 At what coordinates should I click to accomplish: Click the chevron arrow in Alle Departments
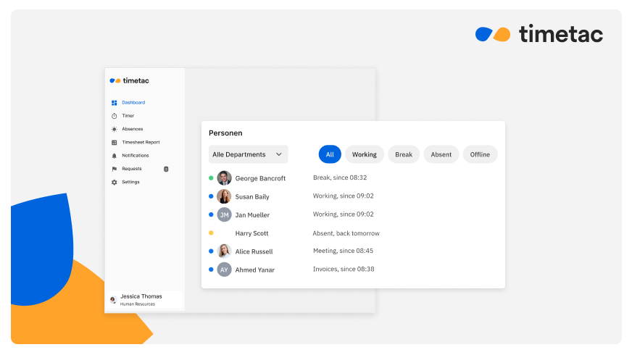click(278, 154)
